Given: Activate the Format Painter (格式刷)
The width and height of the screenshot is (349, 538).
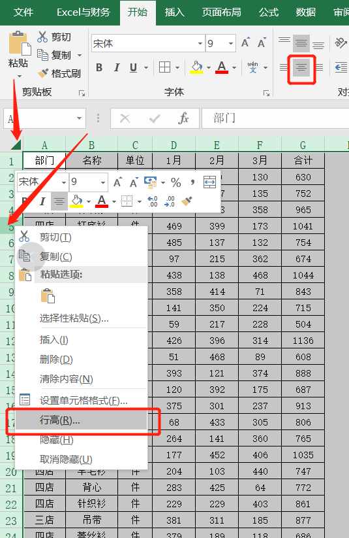Looking at the screenshot, I should pos(59,73).
